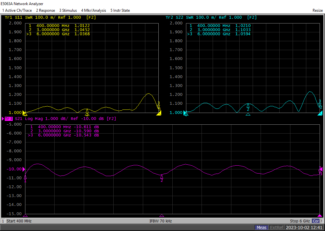Click the Resize button
Viewport: 325px width, 231px height.
317,10
